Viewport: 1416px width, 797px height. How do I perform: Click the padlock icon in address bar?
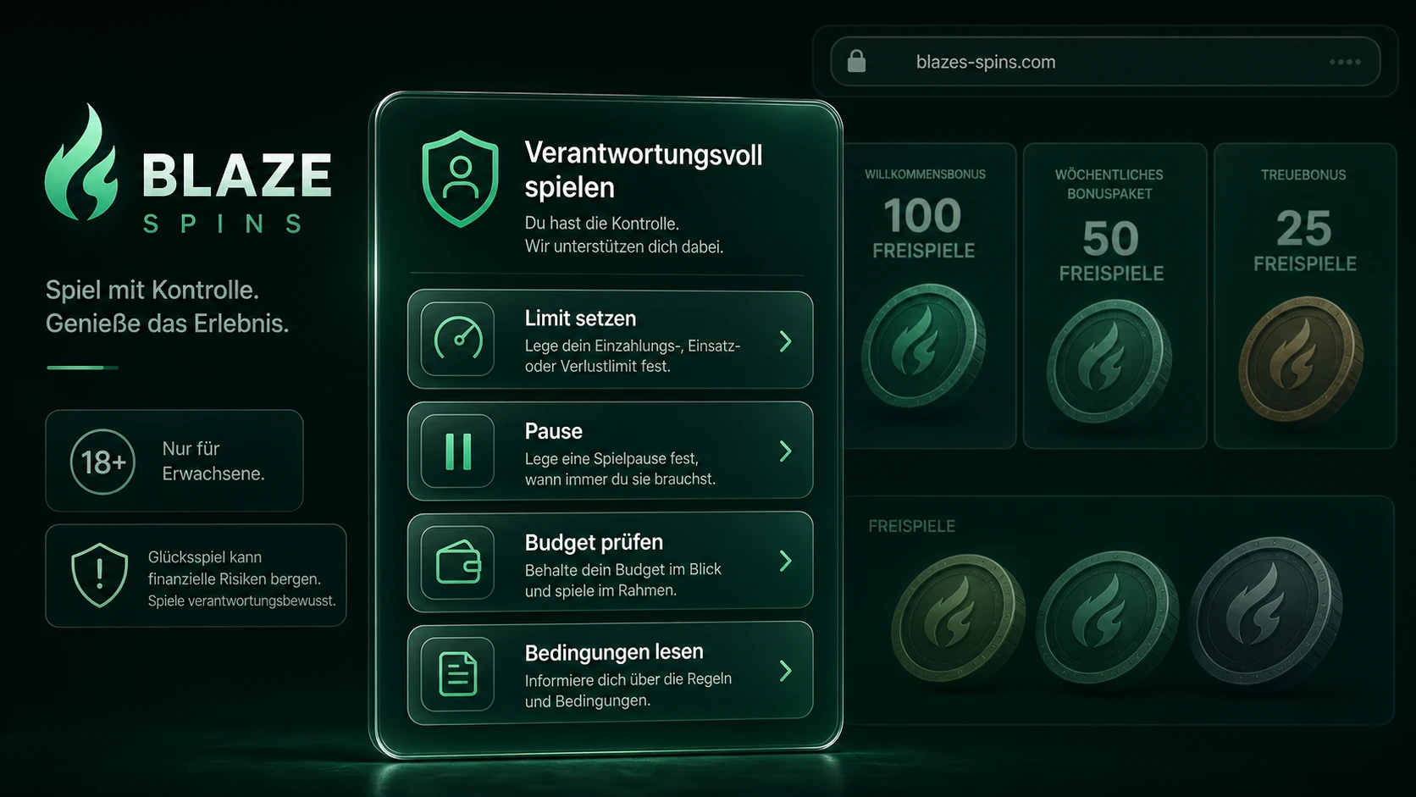856,61
